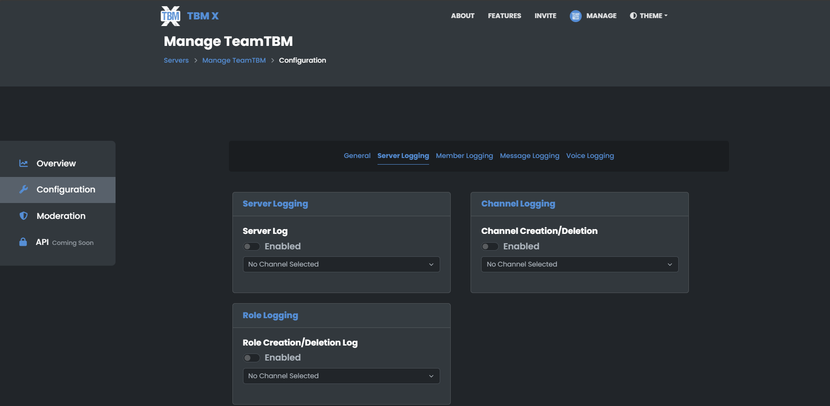
Task: Open the Voice Logging tab
Action: 590,155
